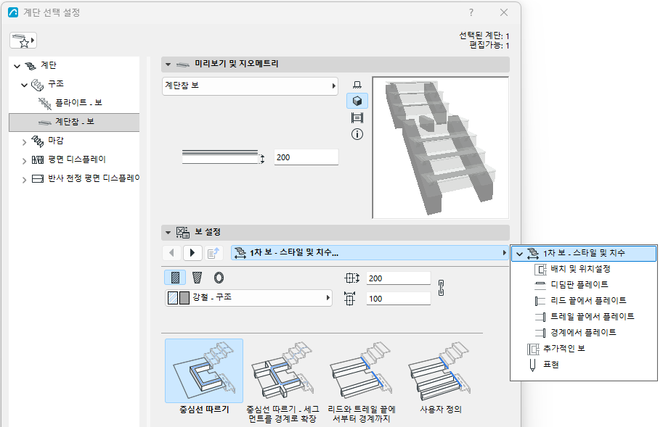Select the section preview icon
Screen dimensions: 663x427
[357, 117]
